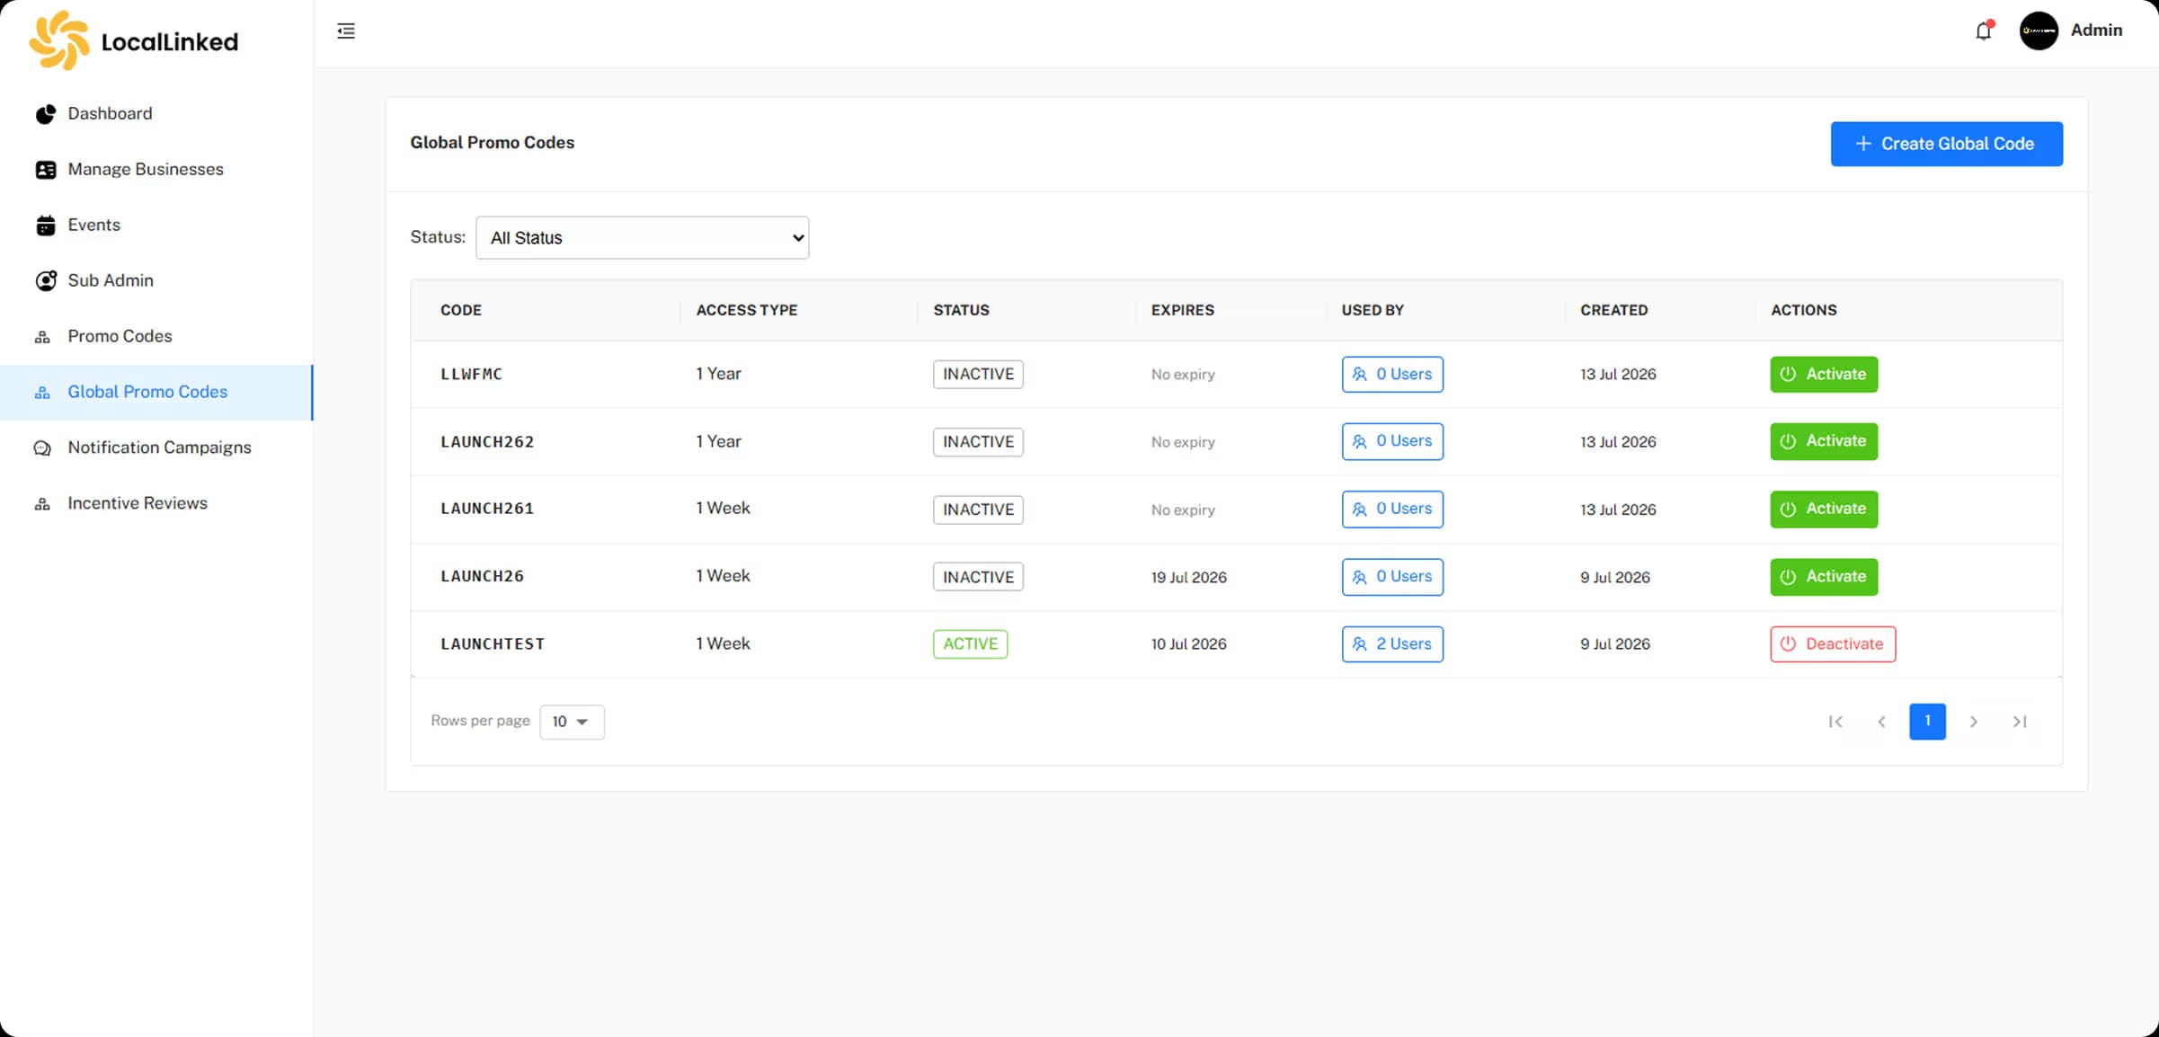Screen dimensions: 2159x1037
Task: Open the rows per page dropdown
Action: click(x=572, y=722)
